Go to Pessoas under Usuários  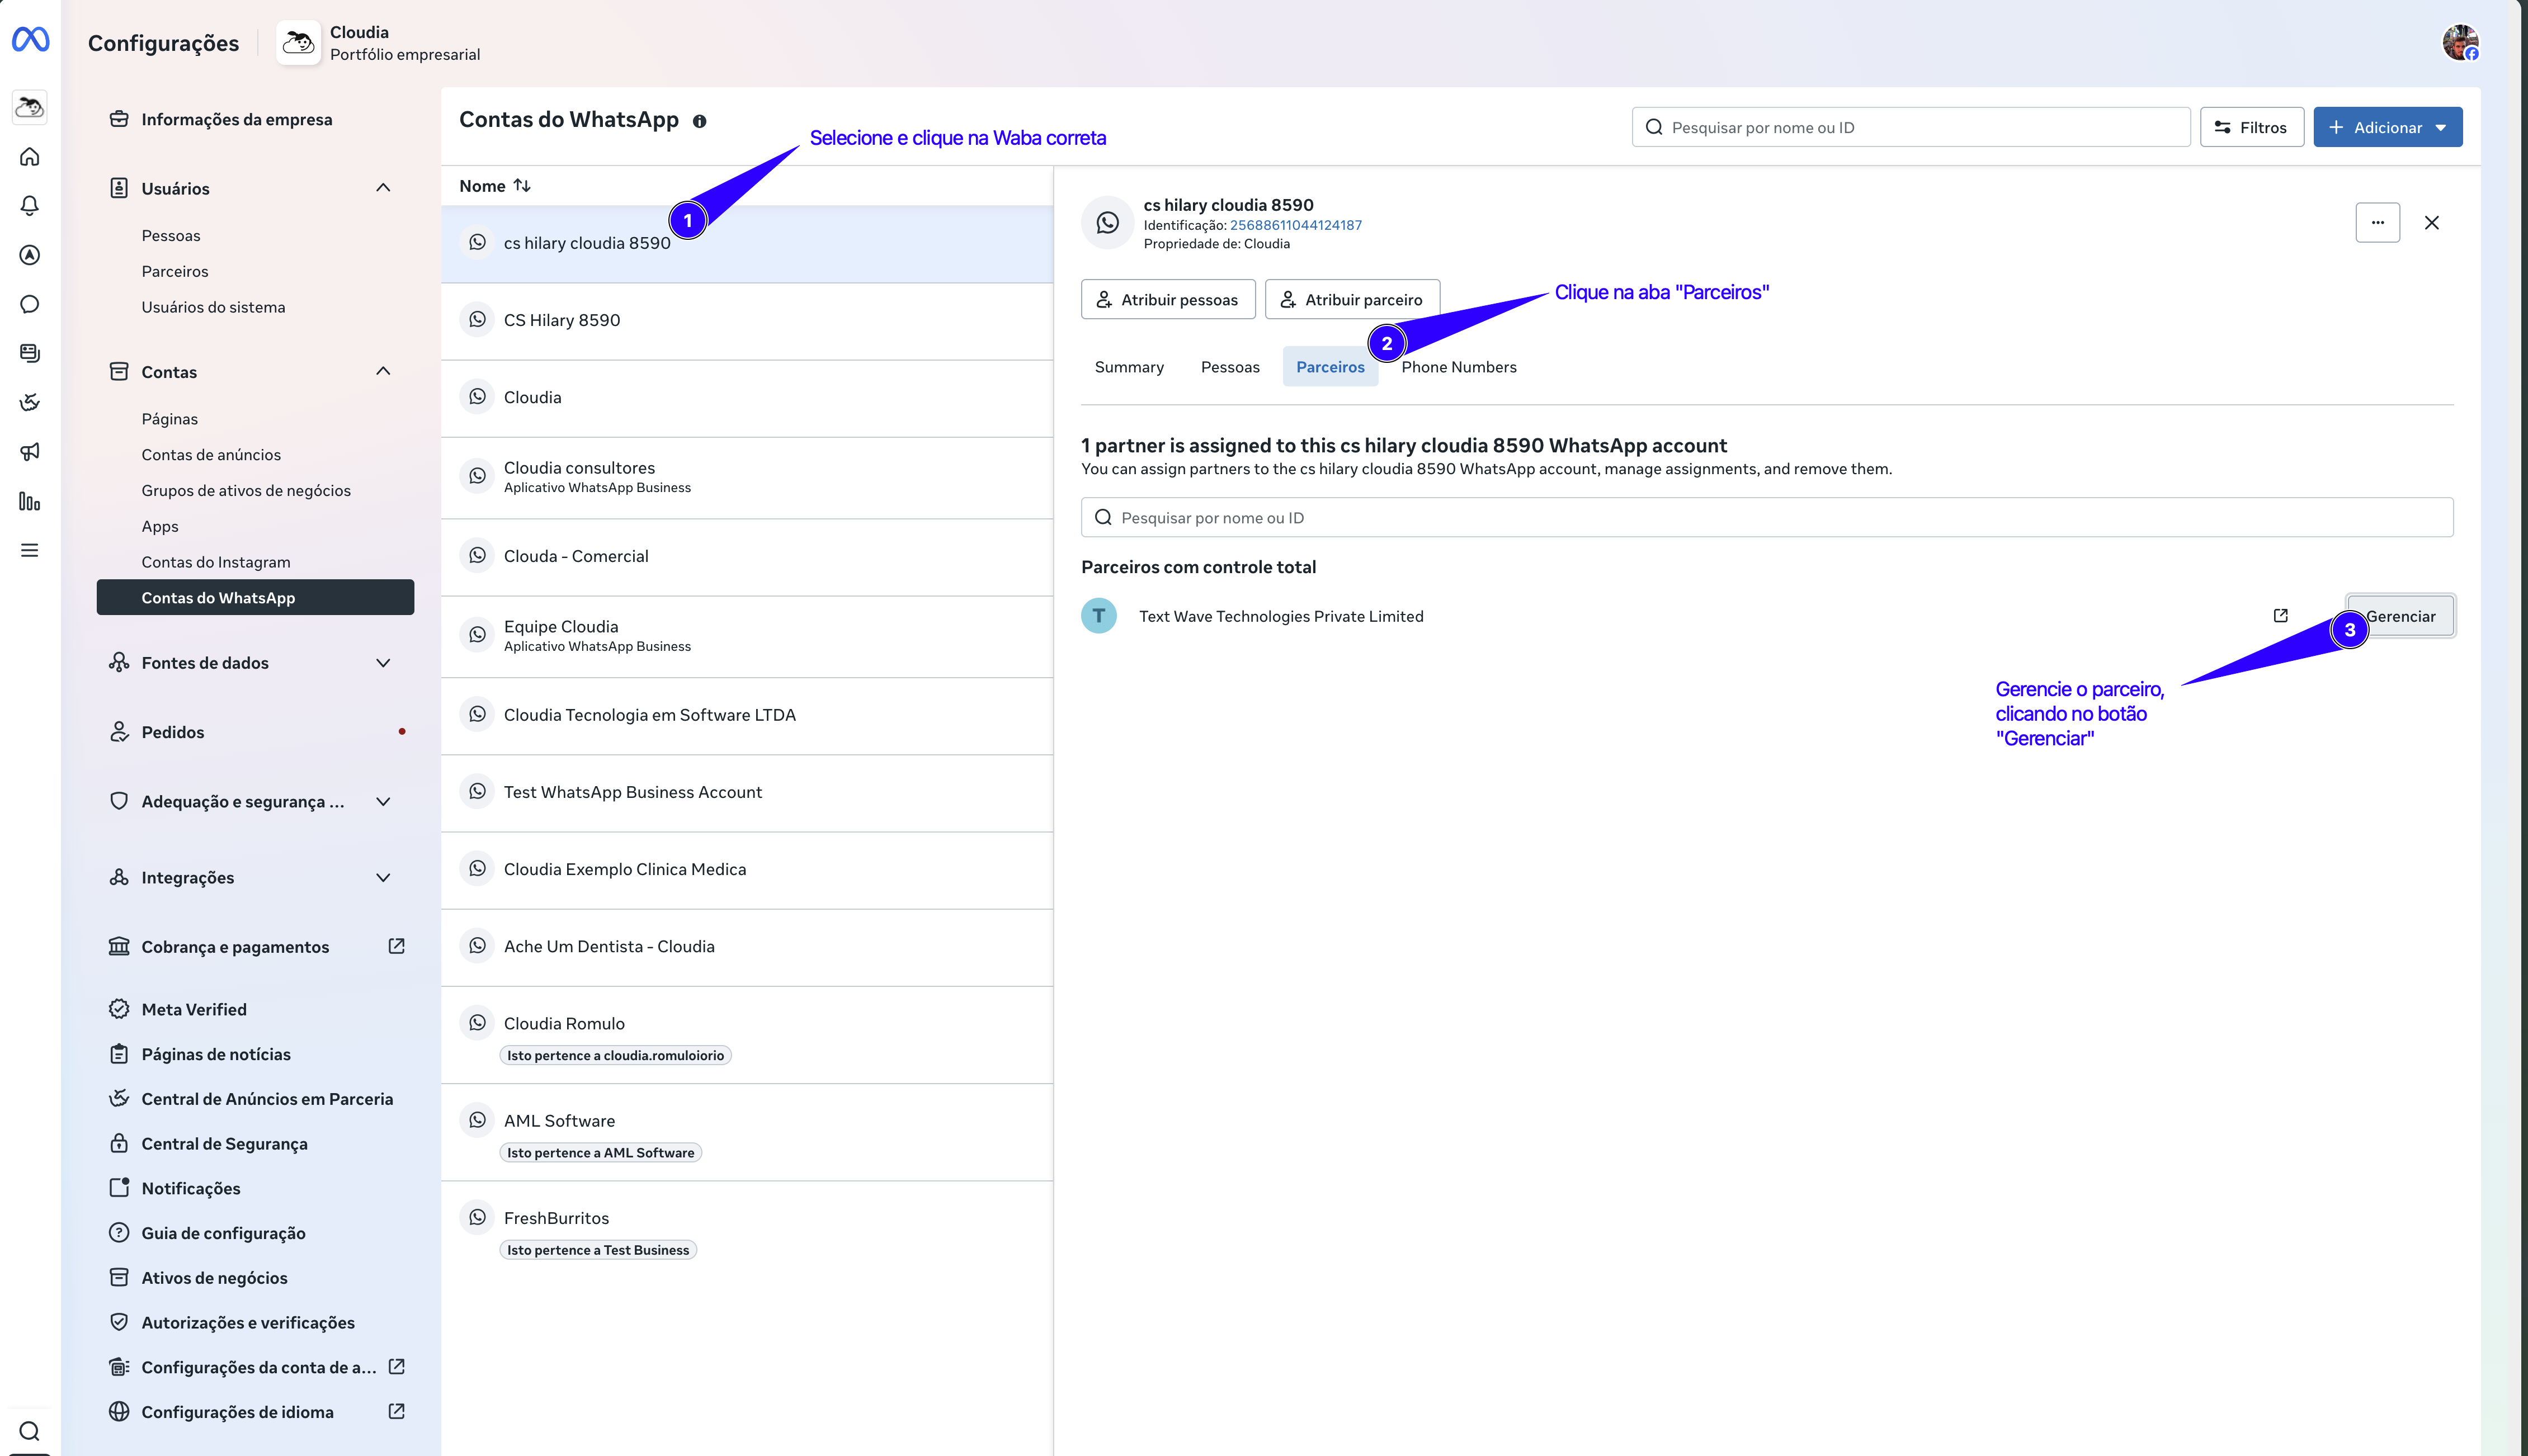pyautogui.click(x=171, y=236)
